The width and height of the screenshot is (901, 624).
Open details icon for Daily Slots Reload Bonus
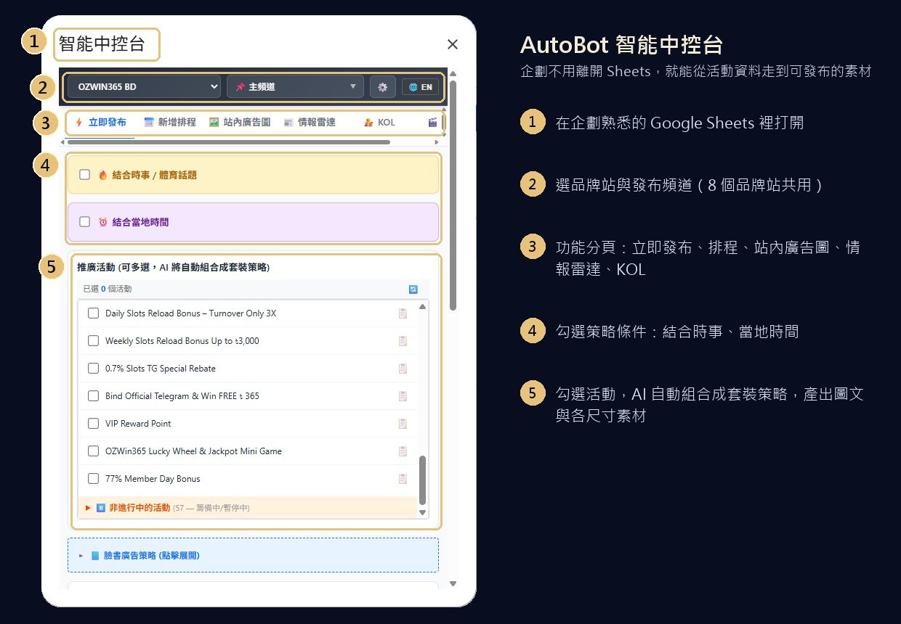(403, 313)
